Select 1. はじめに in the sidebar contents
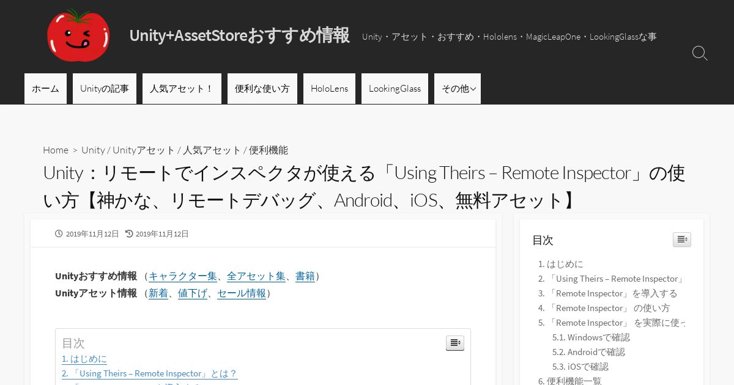 coord(561,264)
